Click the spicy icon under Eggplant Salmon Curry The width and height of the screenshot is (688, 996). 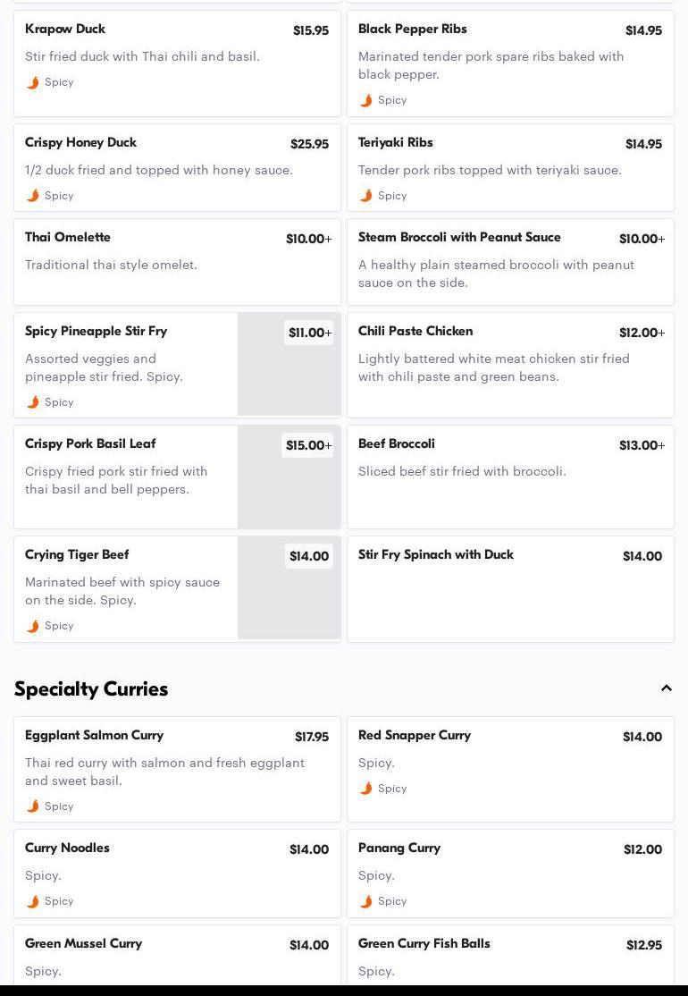coord(33,806)
